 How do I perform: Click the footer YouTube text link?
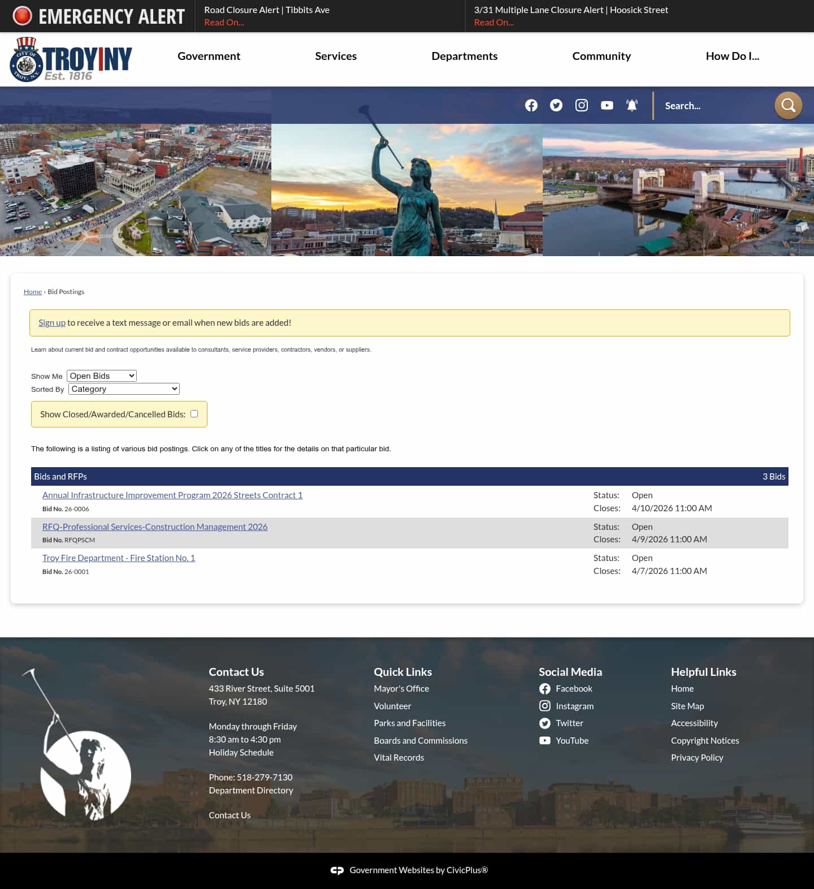[x=572, y=741]
